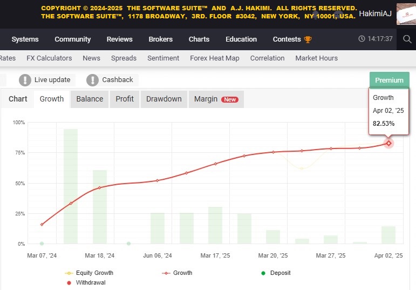Open the Market Hours link
416x290 pixels.
pyautogui.click(x=317, y=58)
